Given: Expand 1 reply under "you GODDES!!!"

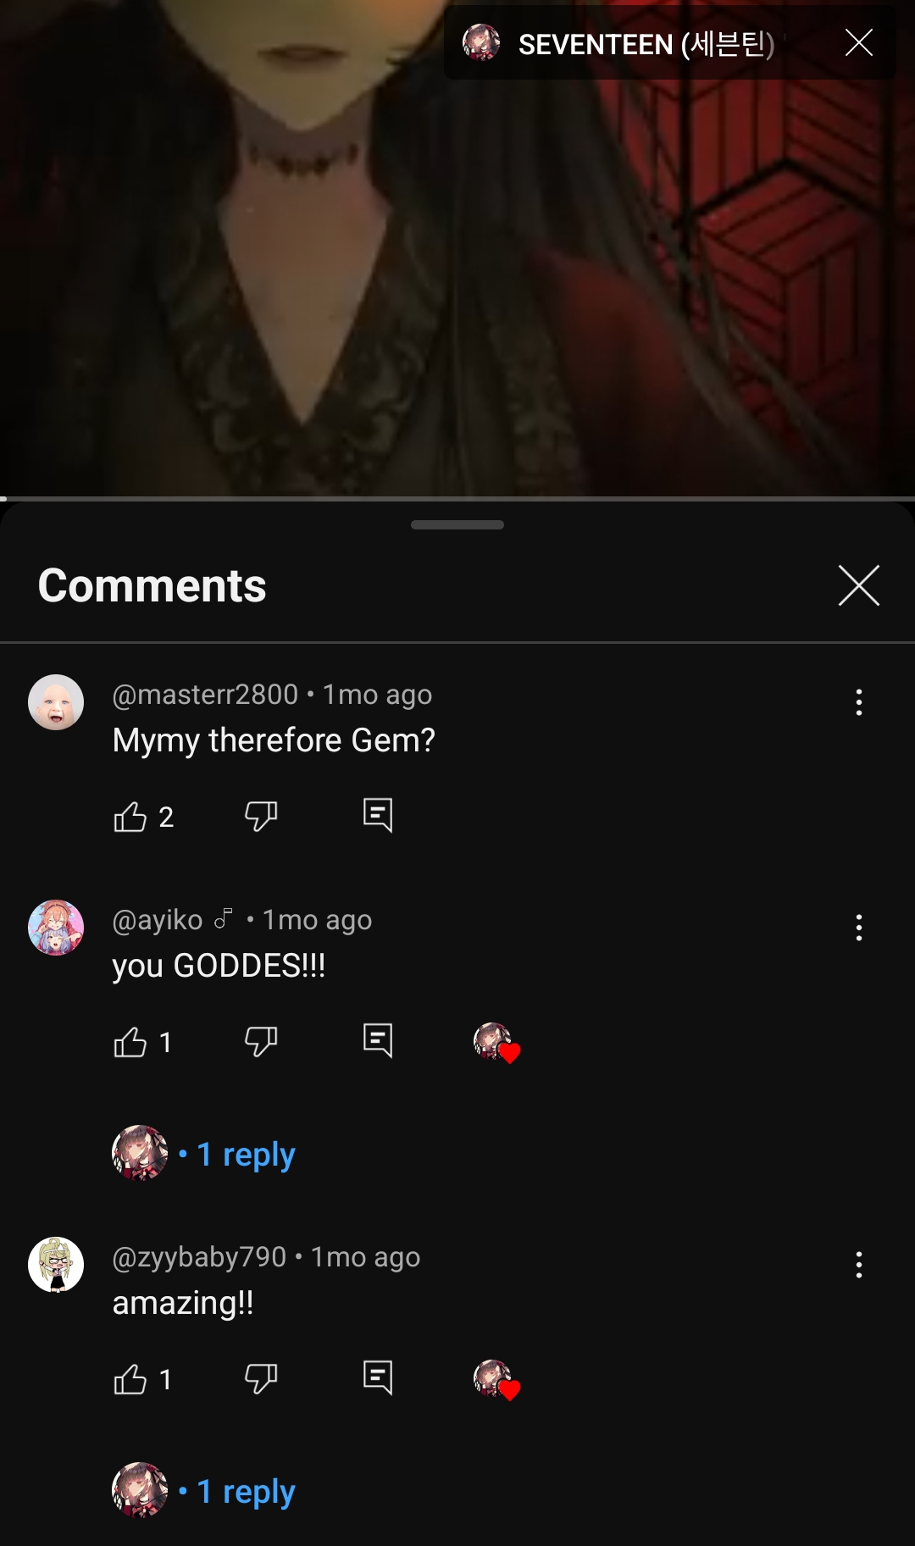Looking at the screenshot, I should tap(246, 1154).
